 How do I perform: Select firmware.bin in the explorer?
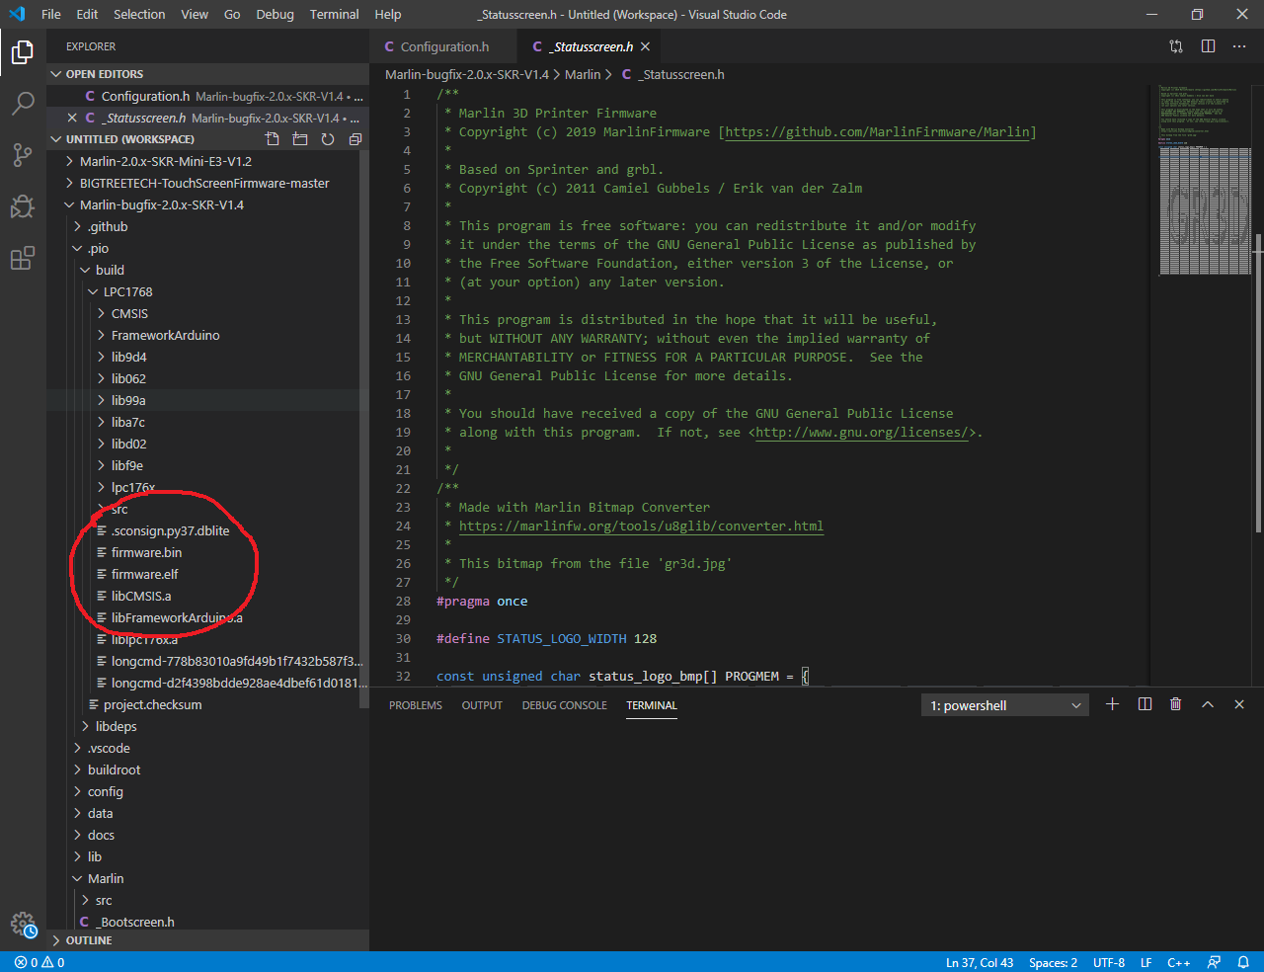tap(146, 552)
